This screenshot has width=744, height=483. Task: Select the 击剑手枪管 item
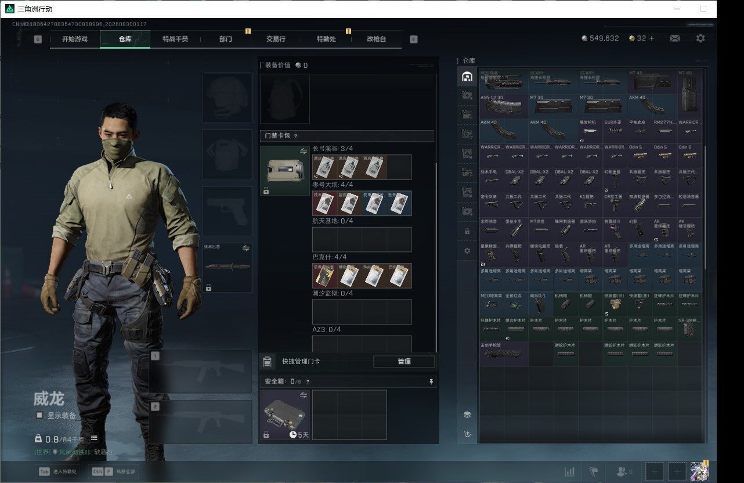[504, 354]
